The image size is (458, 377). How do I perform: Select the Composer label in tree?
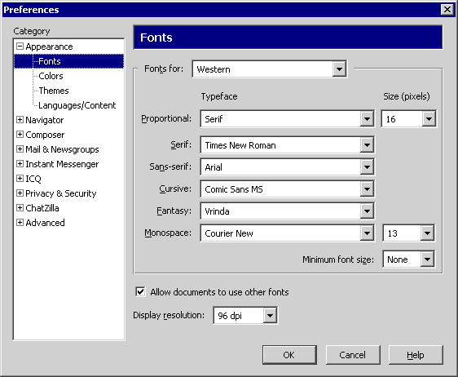coord(45,135)
